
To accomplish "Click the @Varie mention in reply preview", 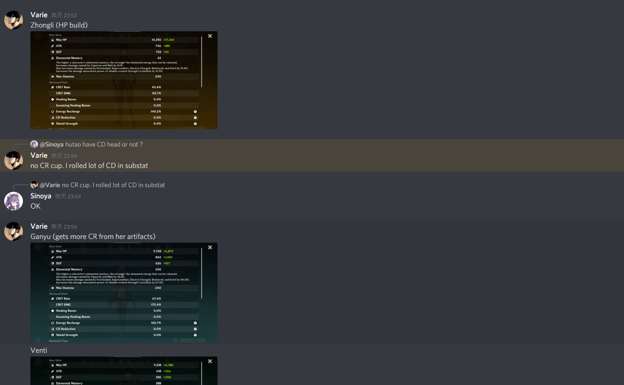I will [x=50, y=185].
